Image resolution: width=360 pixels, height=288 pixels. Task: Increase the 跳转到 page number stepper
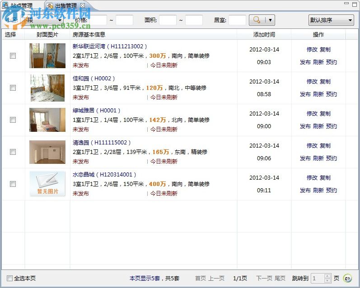pos(327,276)
